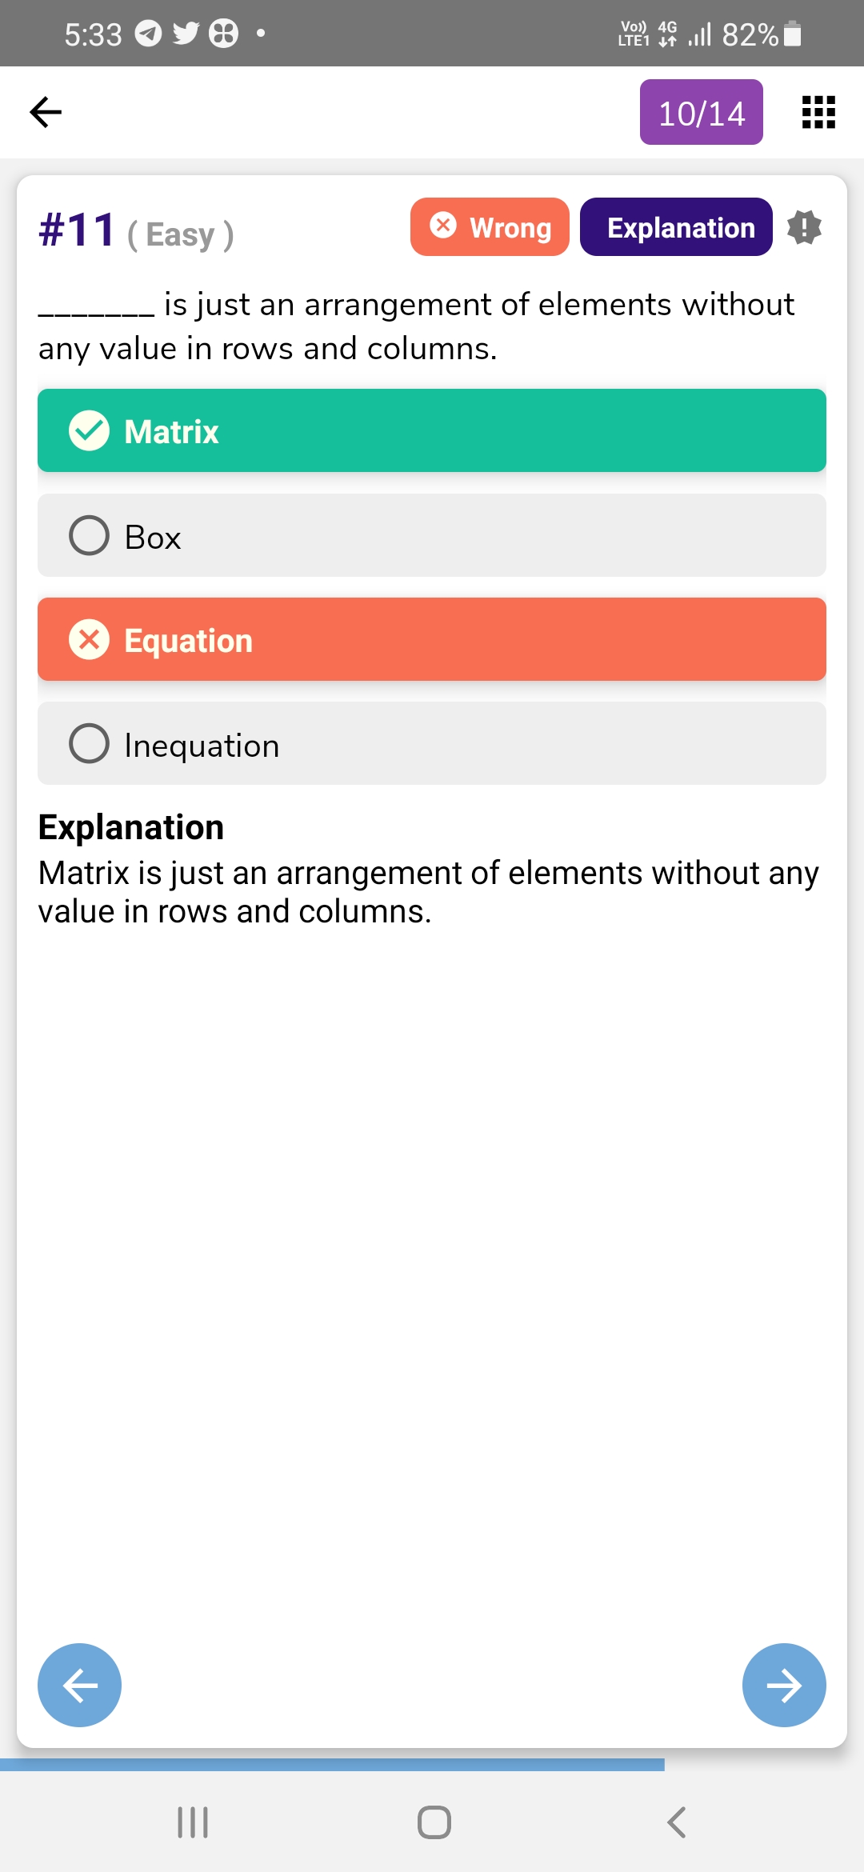Select the Box answer option
The image size is (864, 1872).
(x=432, y=536)
